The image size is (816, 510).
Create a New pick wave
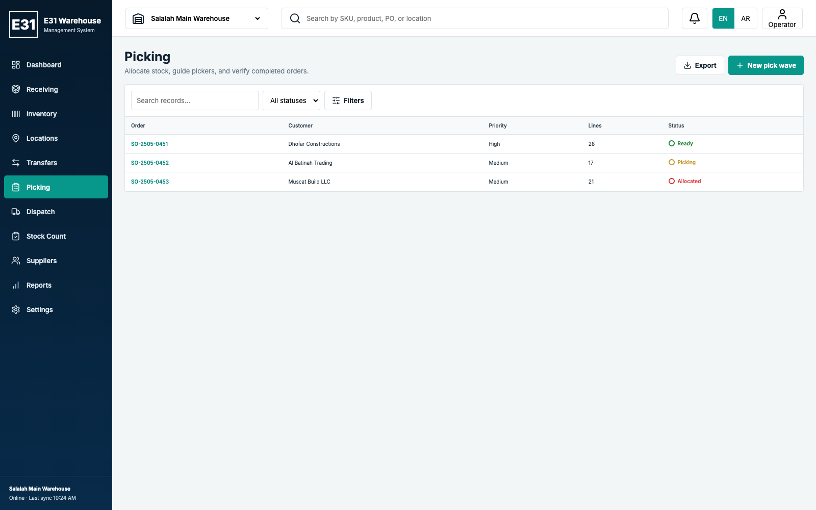coord(766,65)
